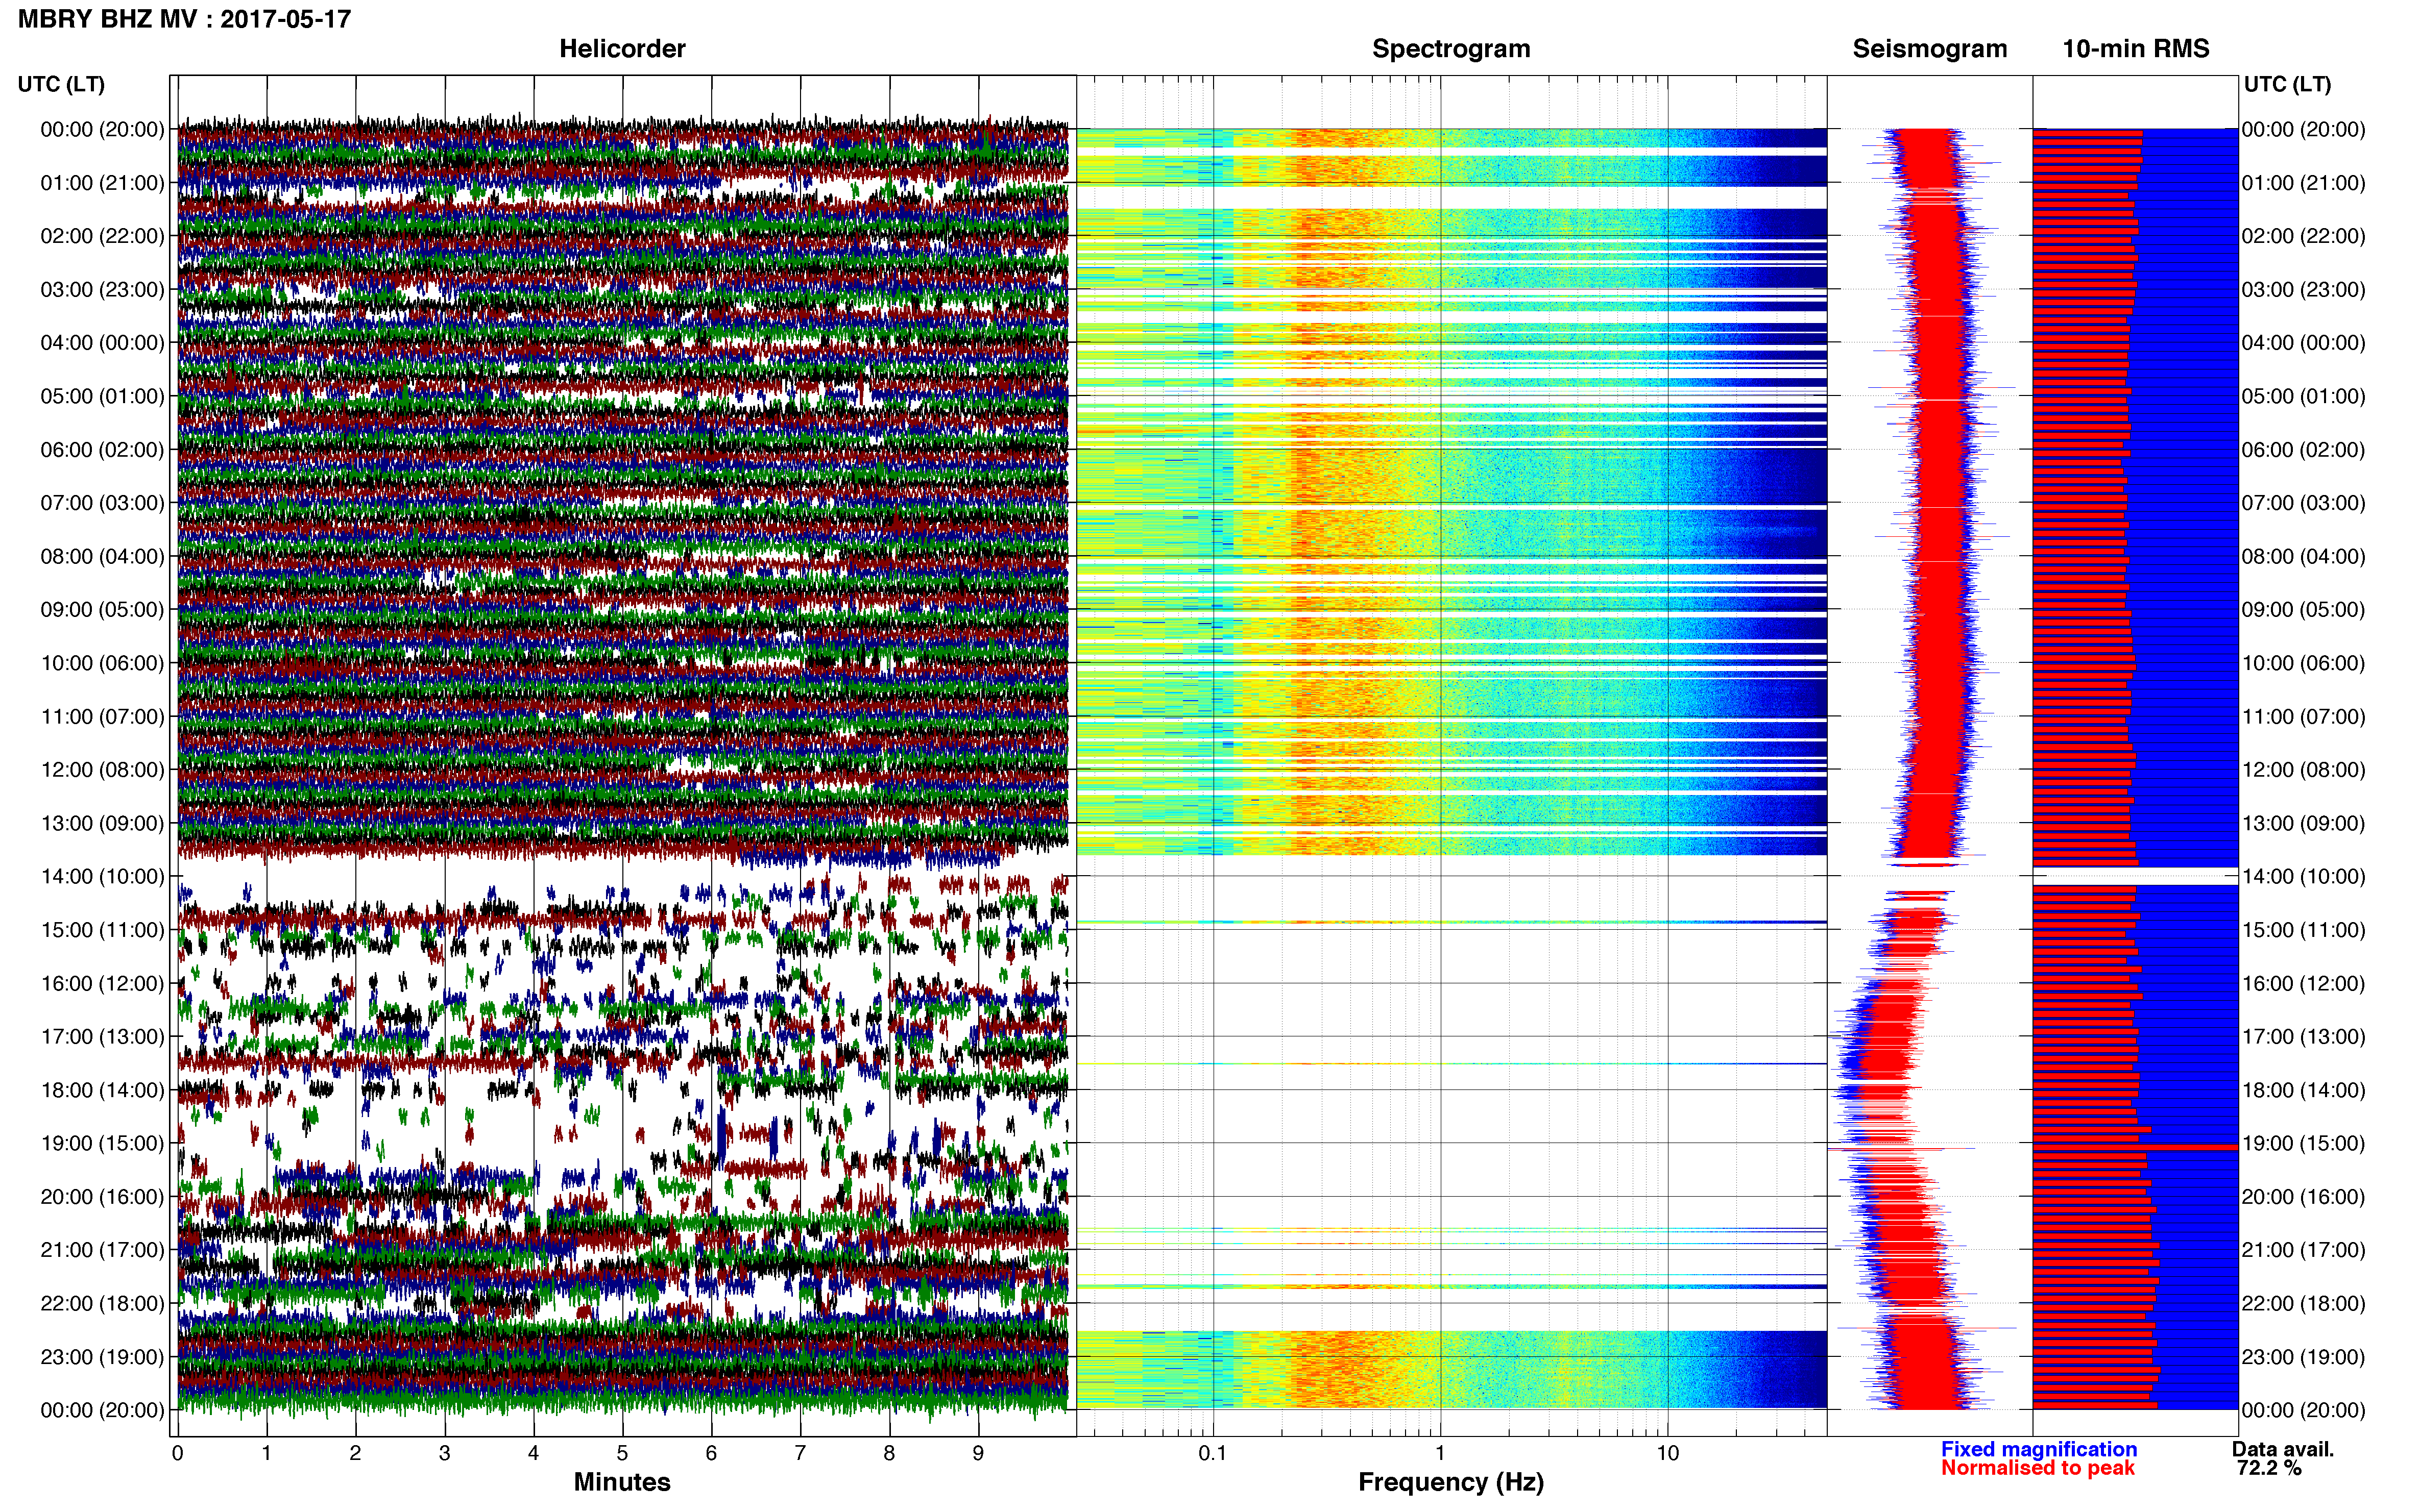The width and height of the screenshot is (2420, 1512).
Task: Select the 72.2 % data availability value
Action: (x=2269, y=1468)
